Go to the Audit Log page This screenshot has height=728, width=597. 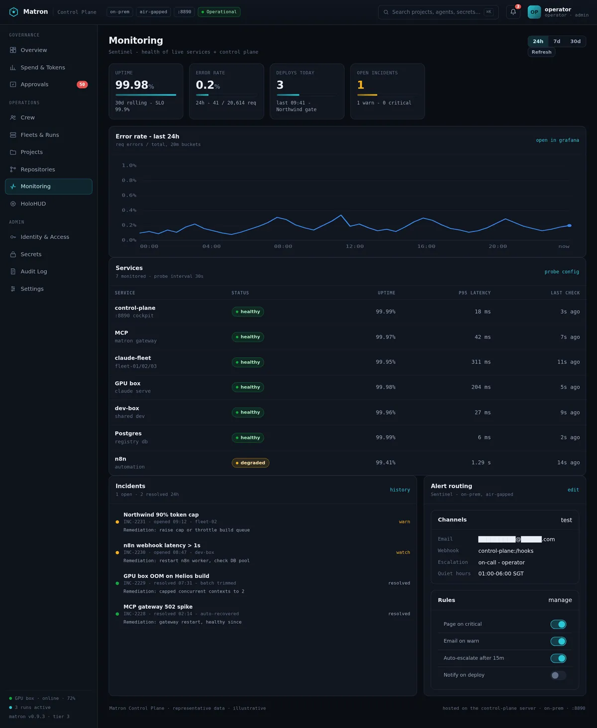tap(49, 272)
